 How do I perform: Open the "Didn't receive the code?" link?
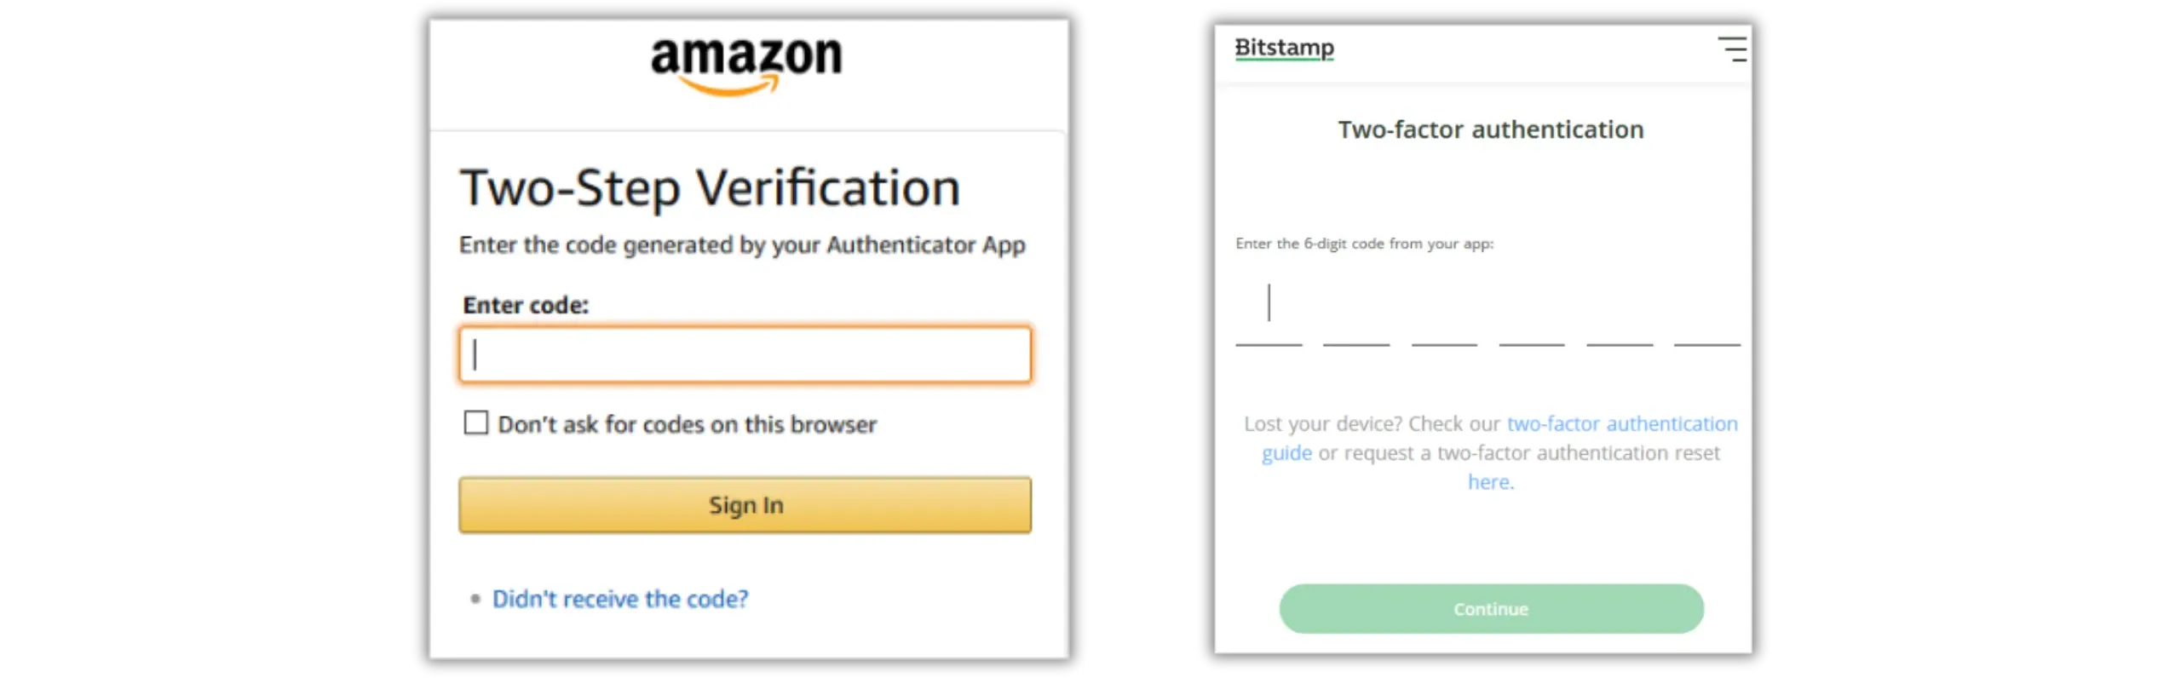(x=620, y=599)
